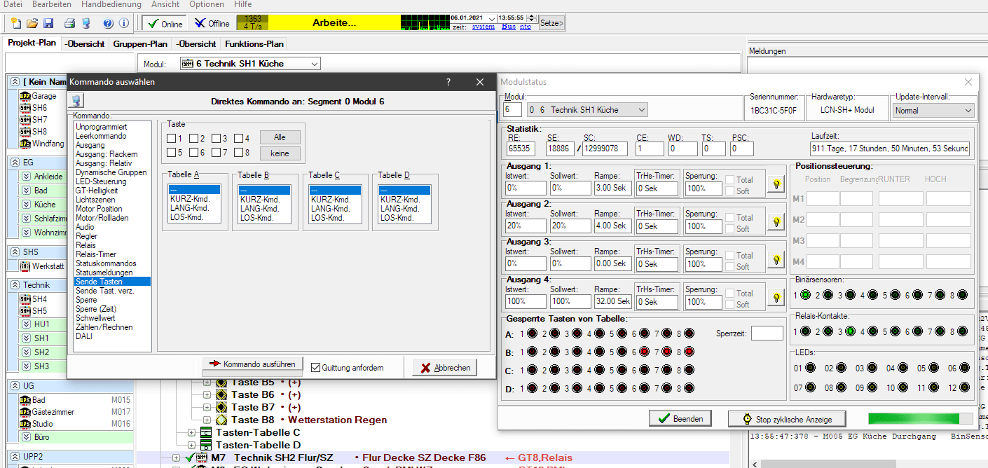Check the Taste 1 checkbox
This screenshot has width=988, height=468.
[x=172, y=138]
